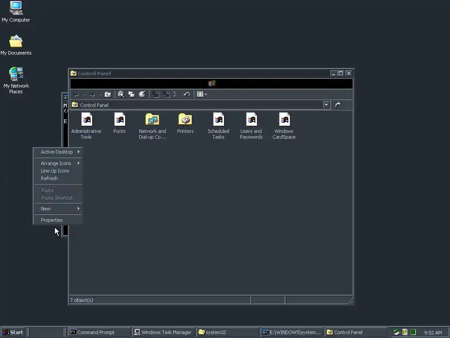
Task: Open the Fonts item
Action: click(x=120, y=123)
